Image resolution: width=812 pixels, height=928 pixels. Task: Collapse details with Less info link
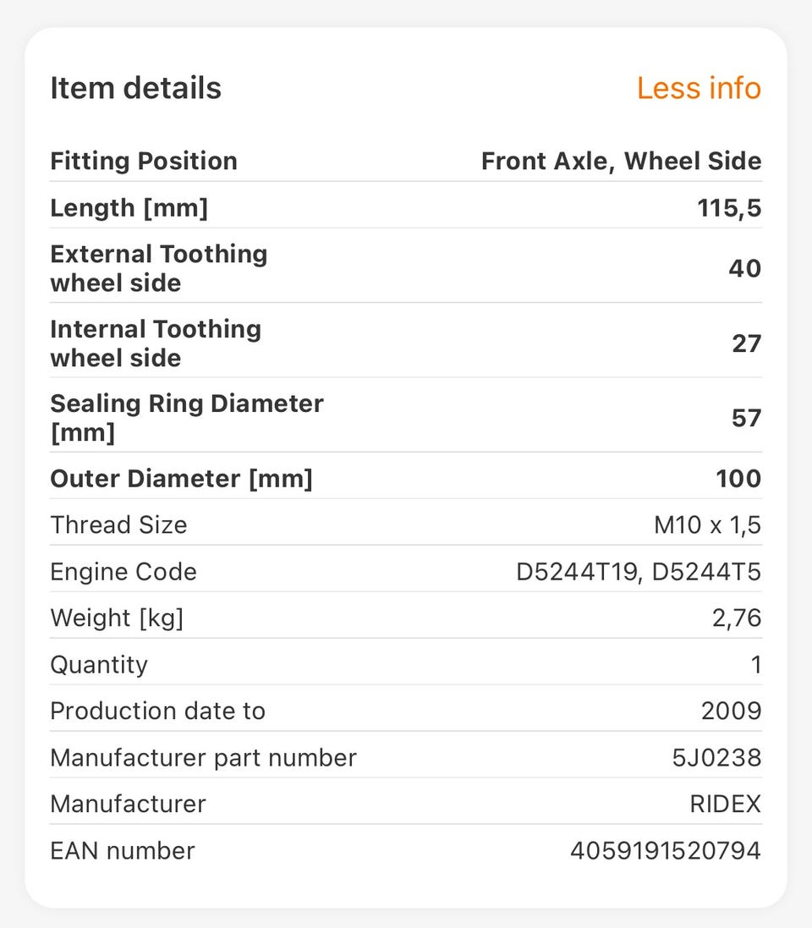tap(698, 88)
